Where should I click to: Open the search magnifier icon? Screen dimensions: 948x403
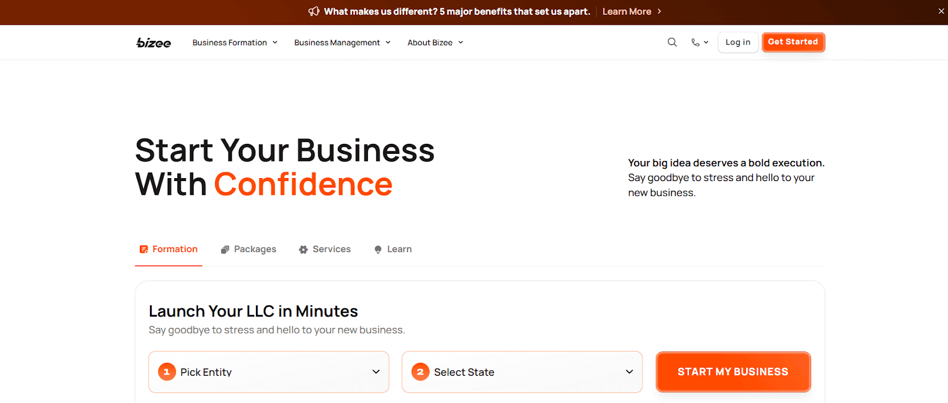tap(672, 42)
